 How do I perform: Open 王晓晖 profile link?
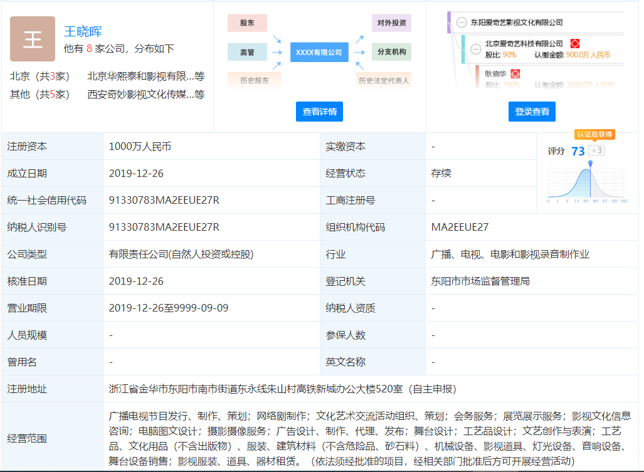click(x=83, y=31)
